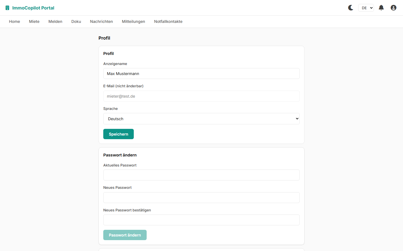Viewport: 403px width, 251px height.
Task: Open the Miete section
Action: (34, 21)
